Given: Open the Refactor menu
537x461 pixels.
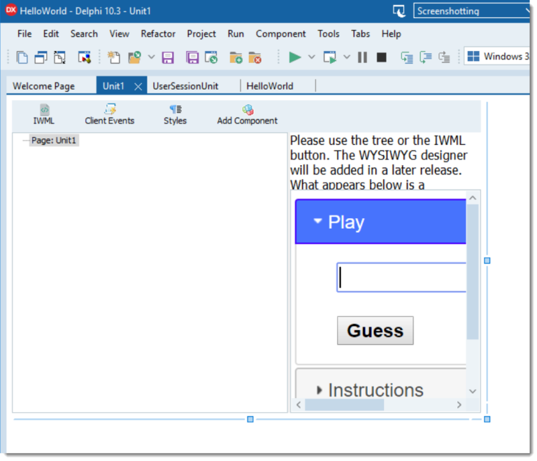Looking at the screenshot, I should click(x=158, y=34).
